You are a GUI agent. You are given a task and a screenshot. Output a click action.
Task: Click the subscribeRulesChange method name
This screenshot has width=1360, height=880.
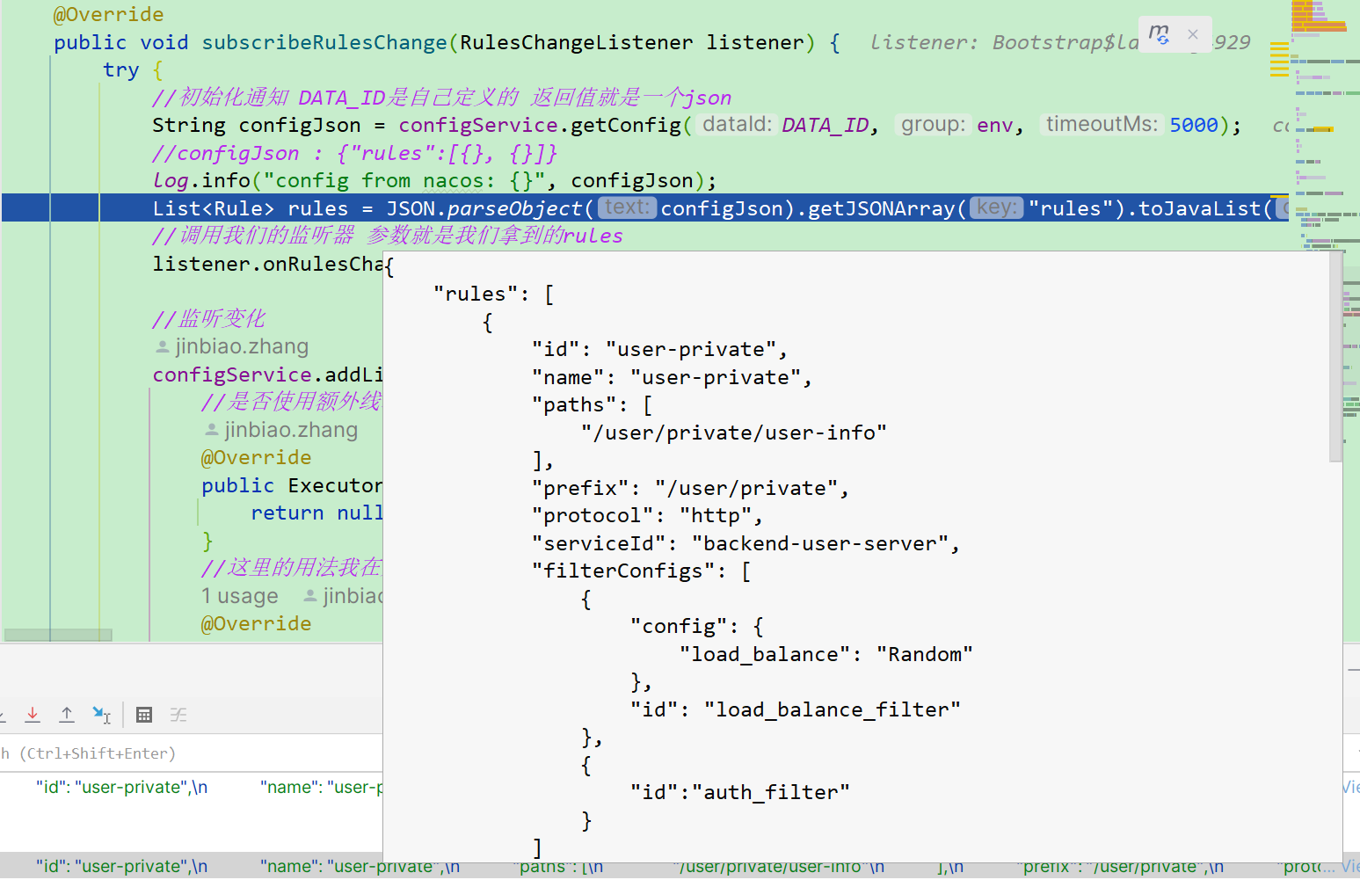click(x=324, y=42)
